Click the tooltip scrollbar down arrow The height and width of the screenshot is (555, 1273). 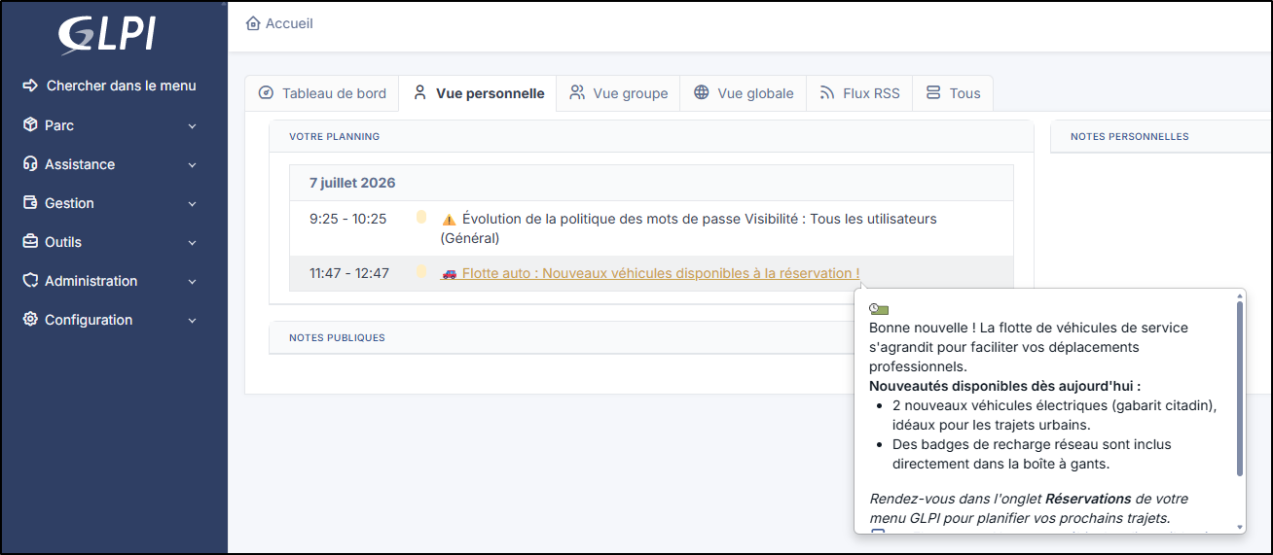coord(1239,528)
